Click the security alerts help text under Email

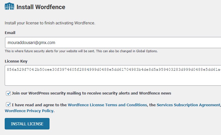(81, 51)
